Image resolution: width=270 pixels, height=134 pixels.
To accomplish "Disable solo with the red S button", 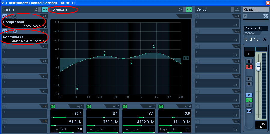I will (x=249, y=67).
